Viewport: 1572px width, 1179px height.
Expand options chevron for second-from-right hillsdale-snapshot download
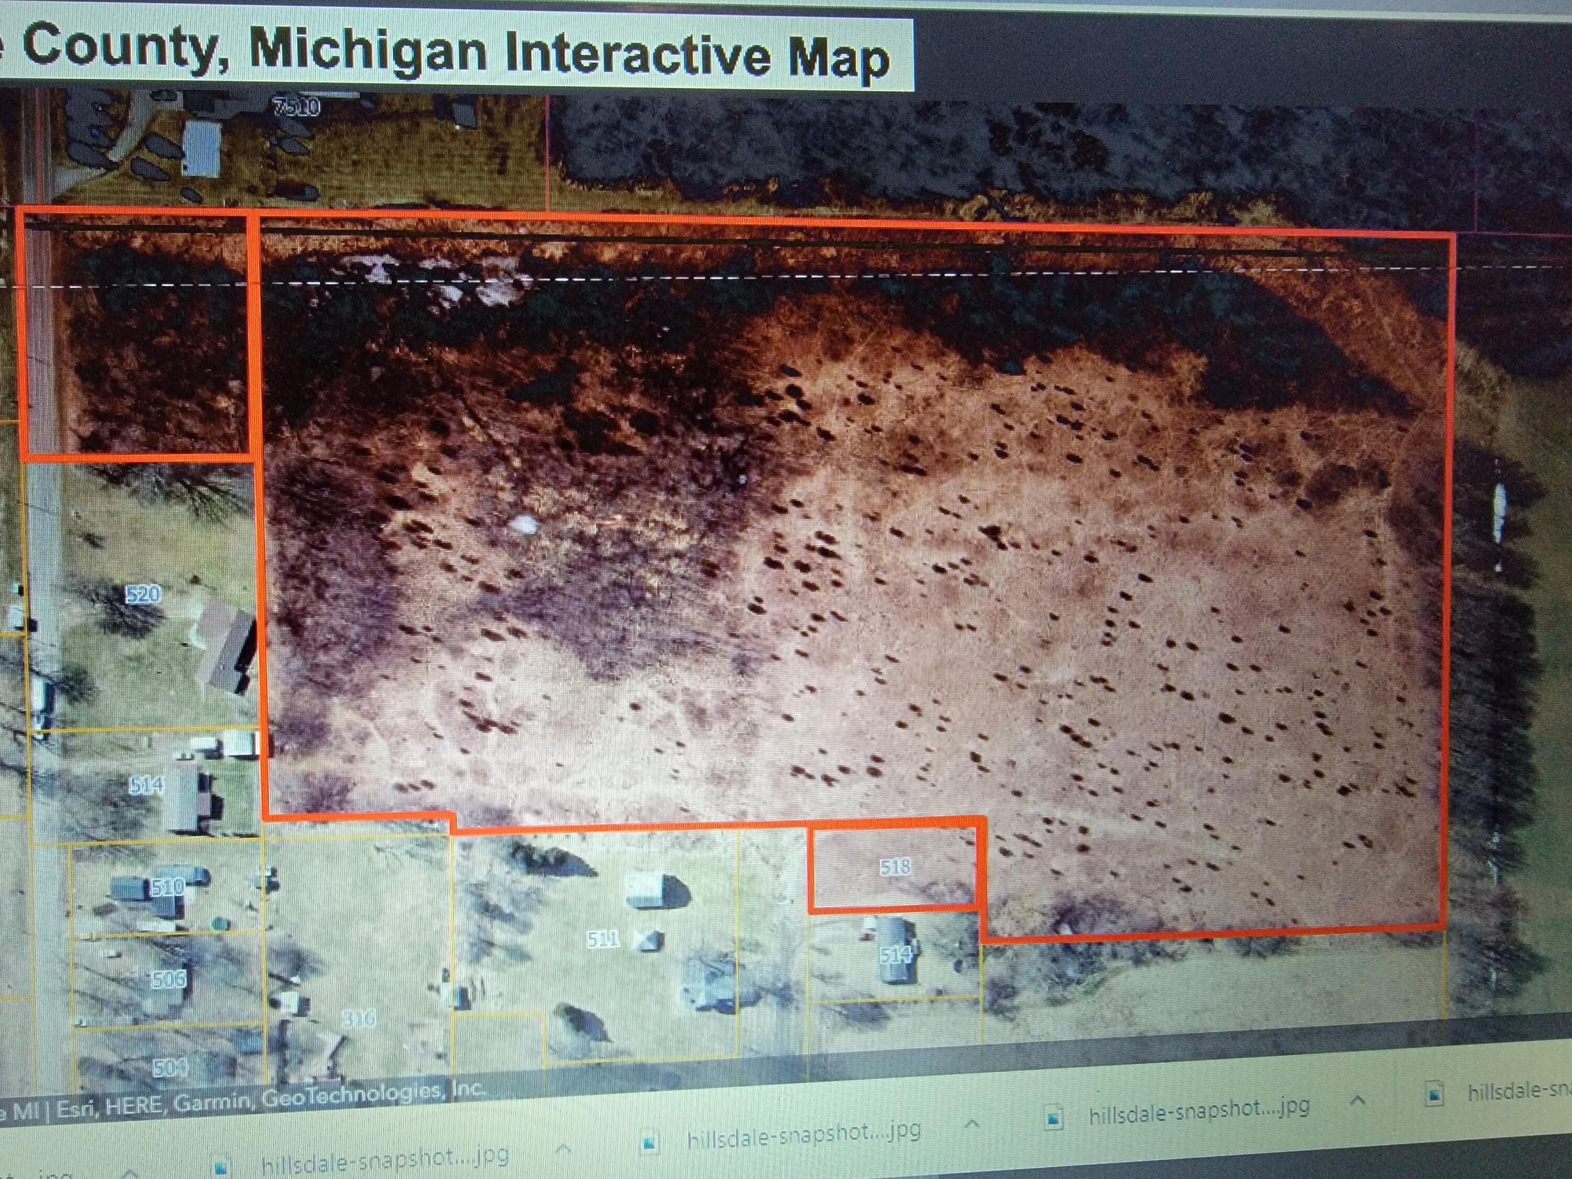click(x=1358, y=1101)
